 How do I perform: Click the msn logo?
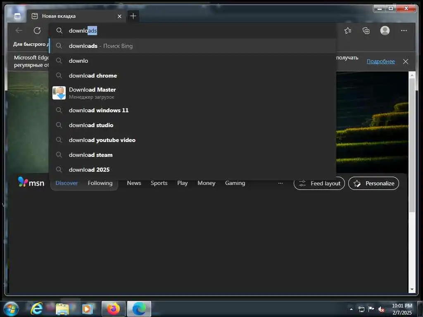pyautogui.click(x=31, y=182)
